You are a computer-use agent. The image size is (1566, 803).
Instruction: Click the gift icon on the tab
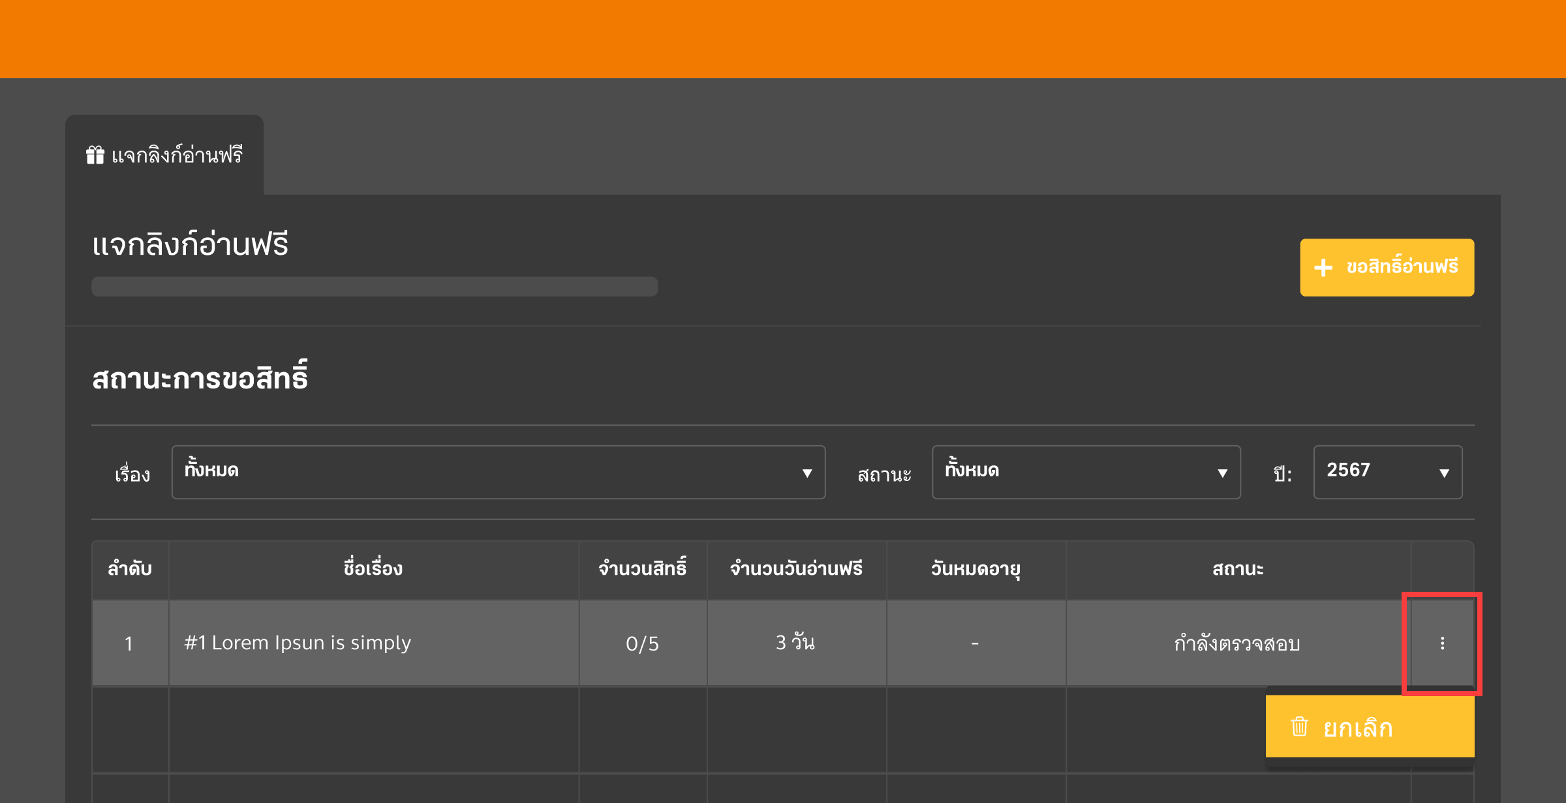[95, 155]
